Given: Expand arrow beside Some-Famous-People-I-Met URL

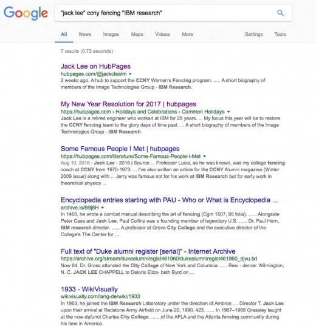Looking at the screenshot, I should (204, 156).
